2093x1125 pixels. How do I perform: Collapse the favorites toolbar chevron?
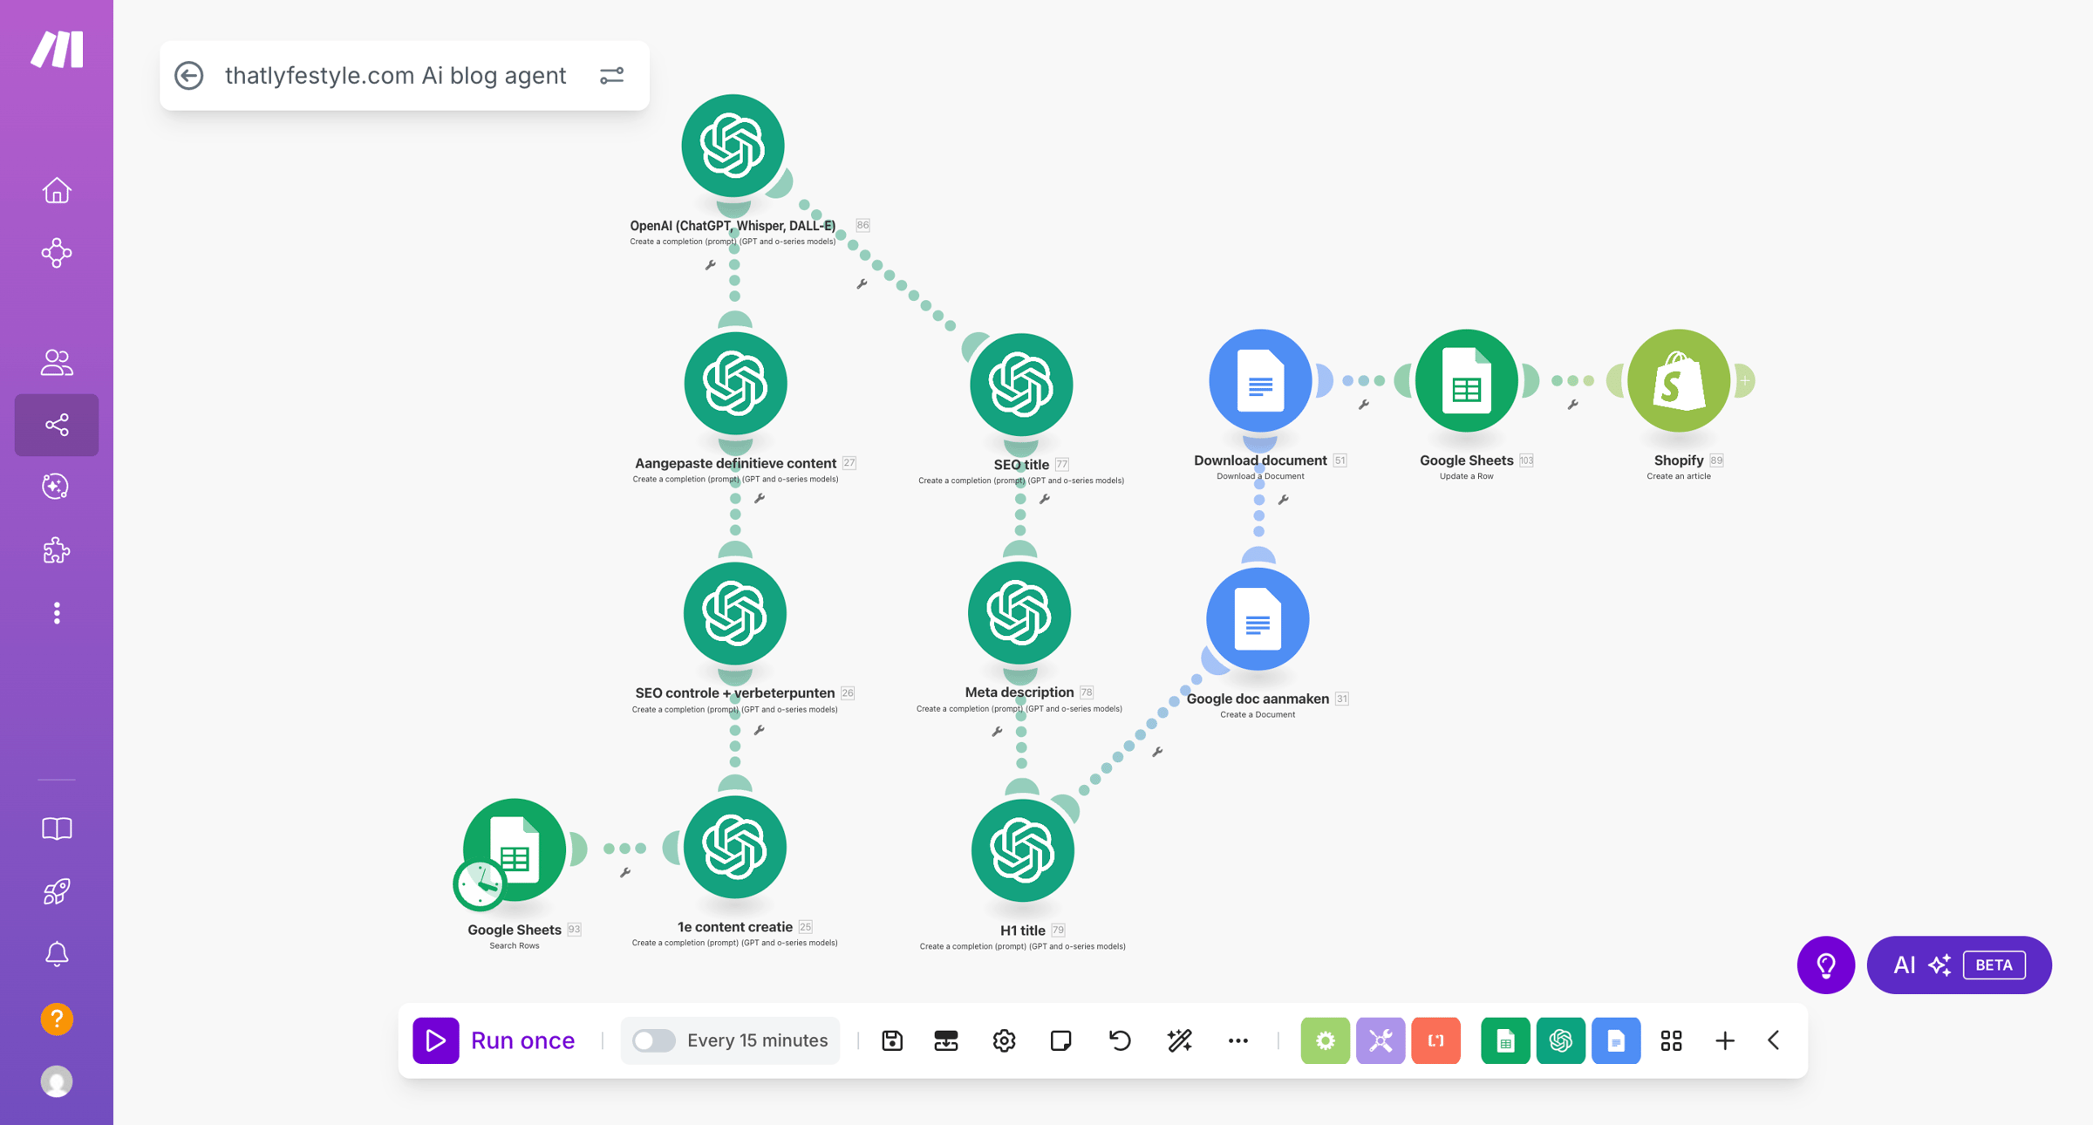click(1774, 1040)
